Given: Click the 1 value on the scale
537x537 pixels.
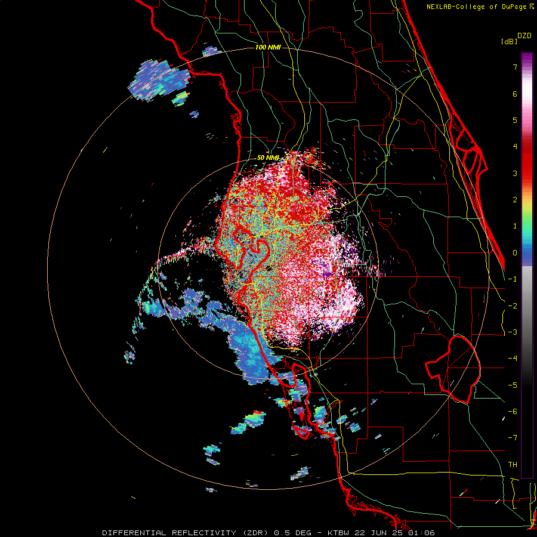Looking at the screenshot, I should [515, 226].
